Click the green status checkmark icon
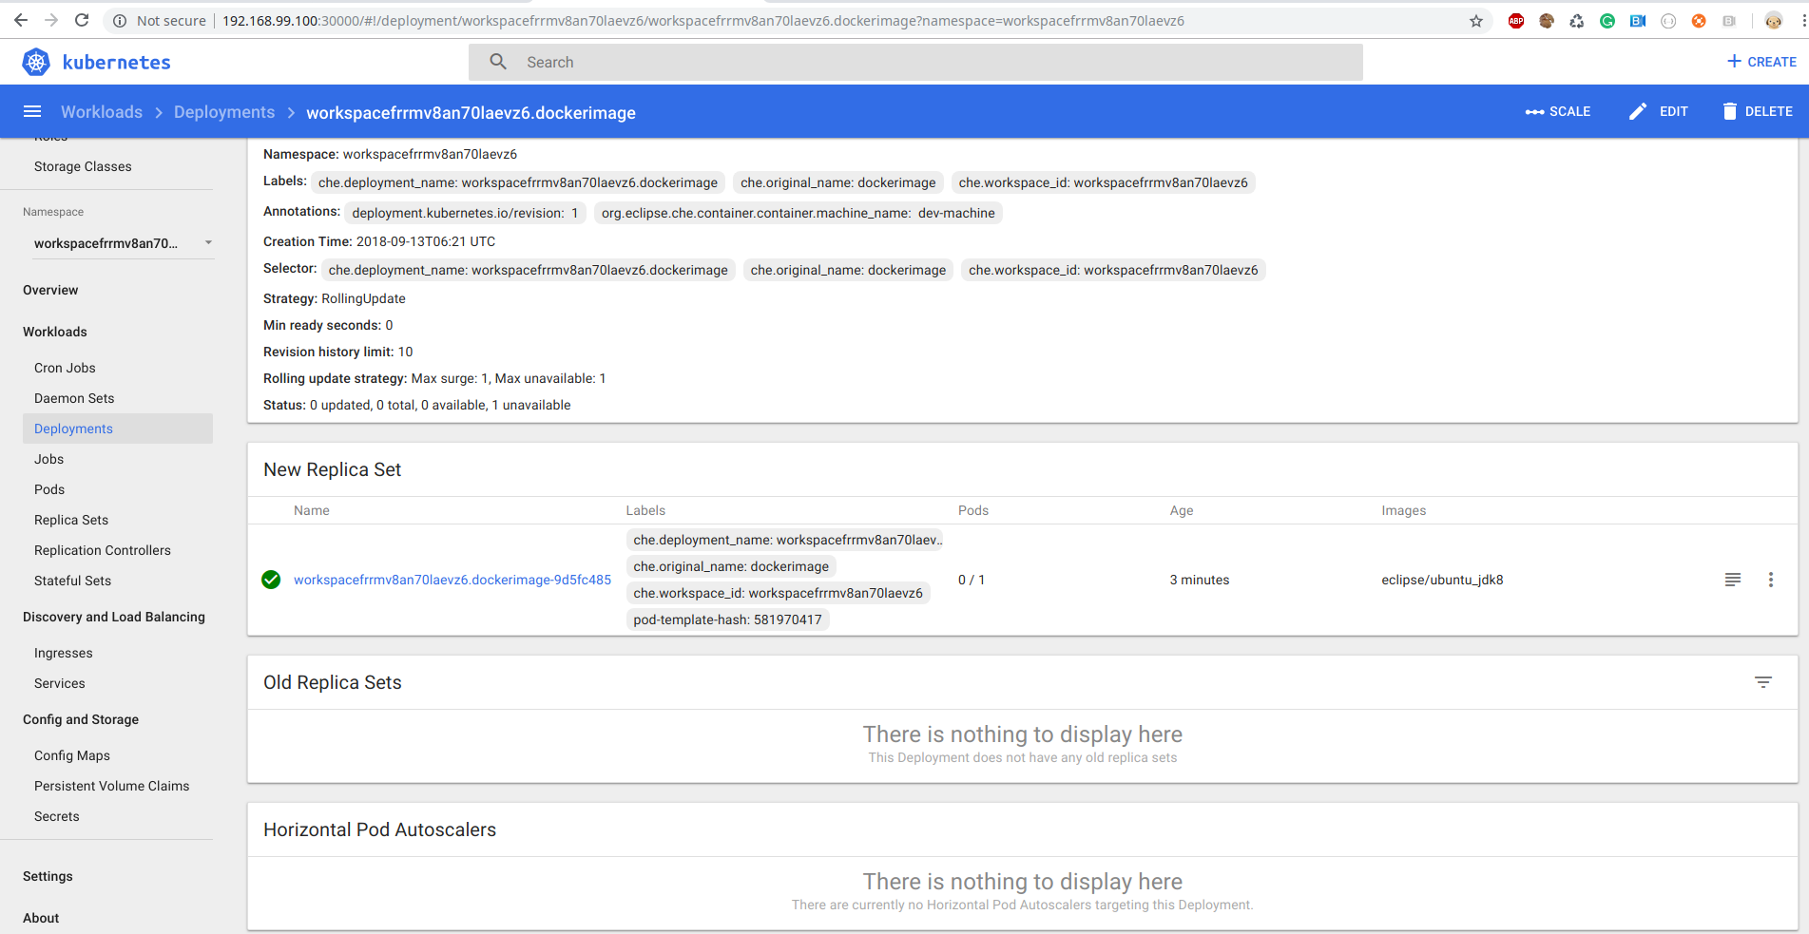This screenshot has width=1809, height=934. tap(271, 580)
